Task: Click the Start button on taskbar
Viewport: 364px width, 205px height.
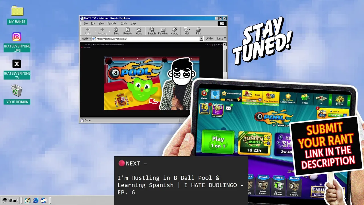Action: (10, 200)
